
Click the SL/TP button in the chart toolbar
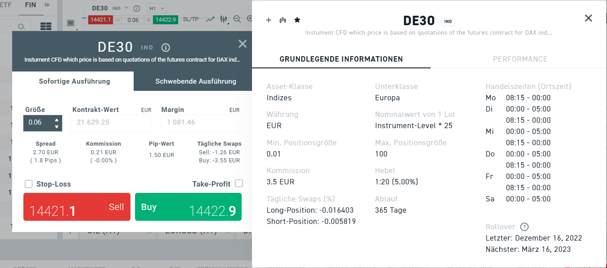(x=191, y=19)
